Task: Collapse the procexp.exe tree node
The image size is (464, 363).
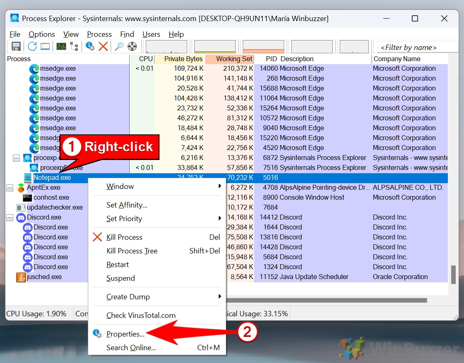Action: 16,158
